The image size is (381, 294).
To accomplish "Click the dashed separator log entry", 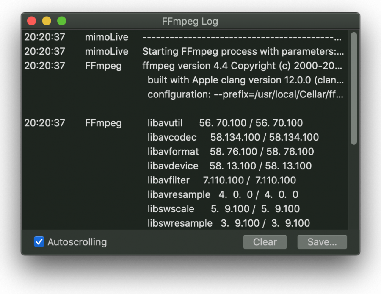I will (185, 37).
